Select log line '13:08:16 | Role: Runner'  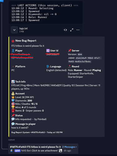pyautogui.click(x=29, y=17)
